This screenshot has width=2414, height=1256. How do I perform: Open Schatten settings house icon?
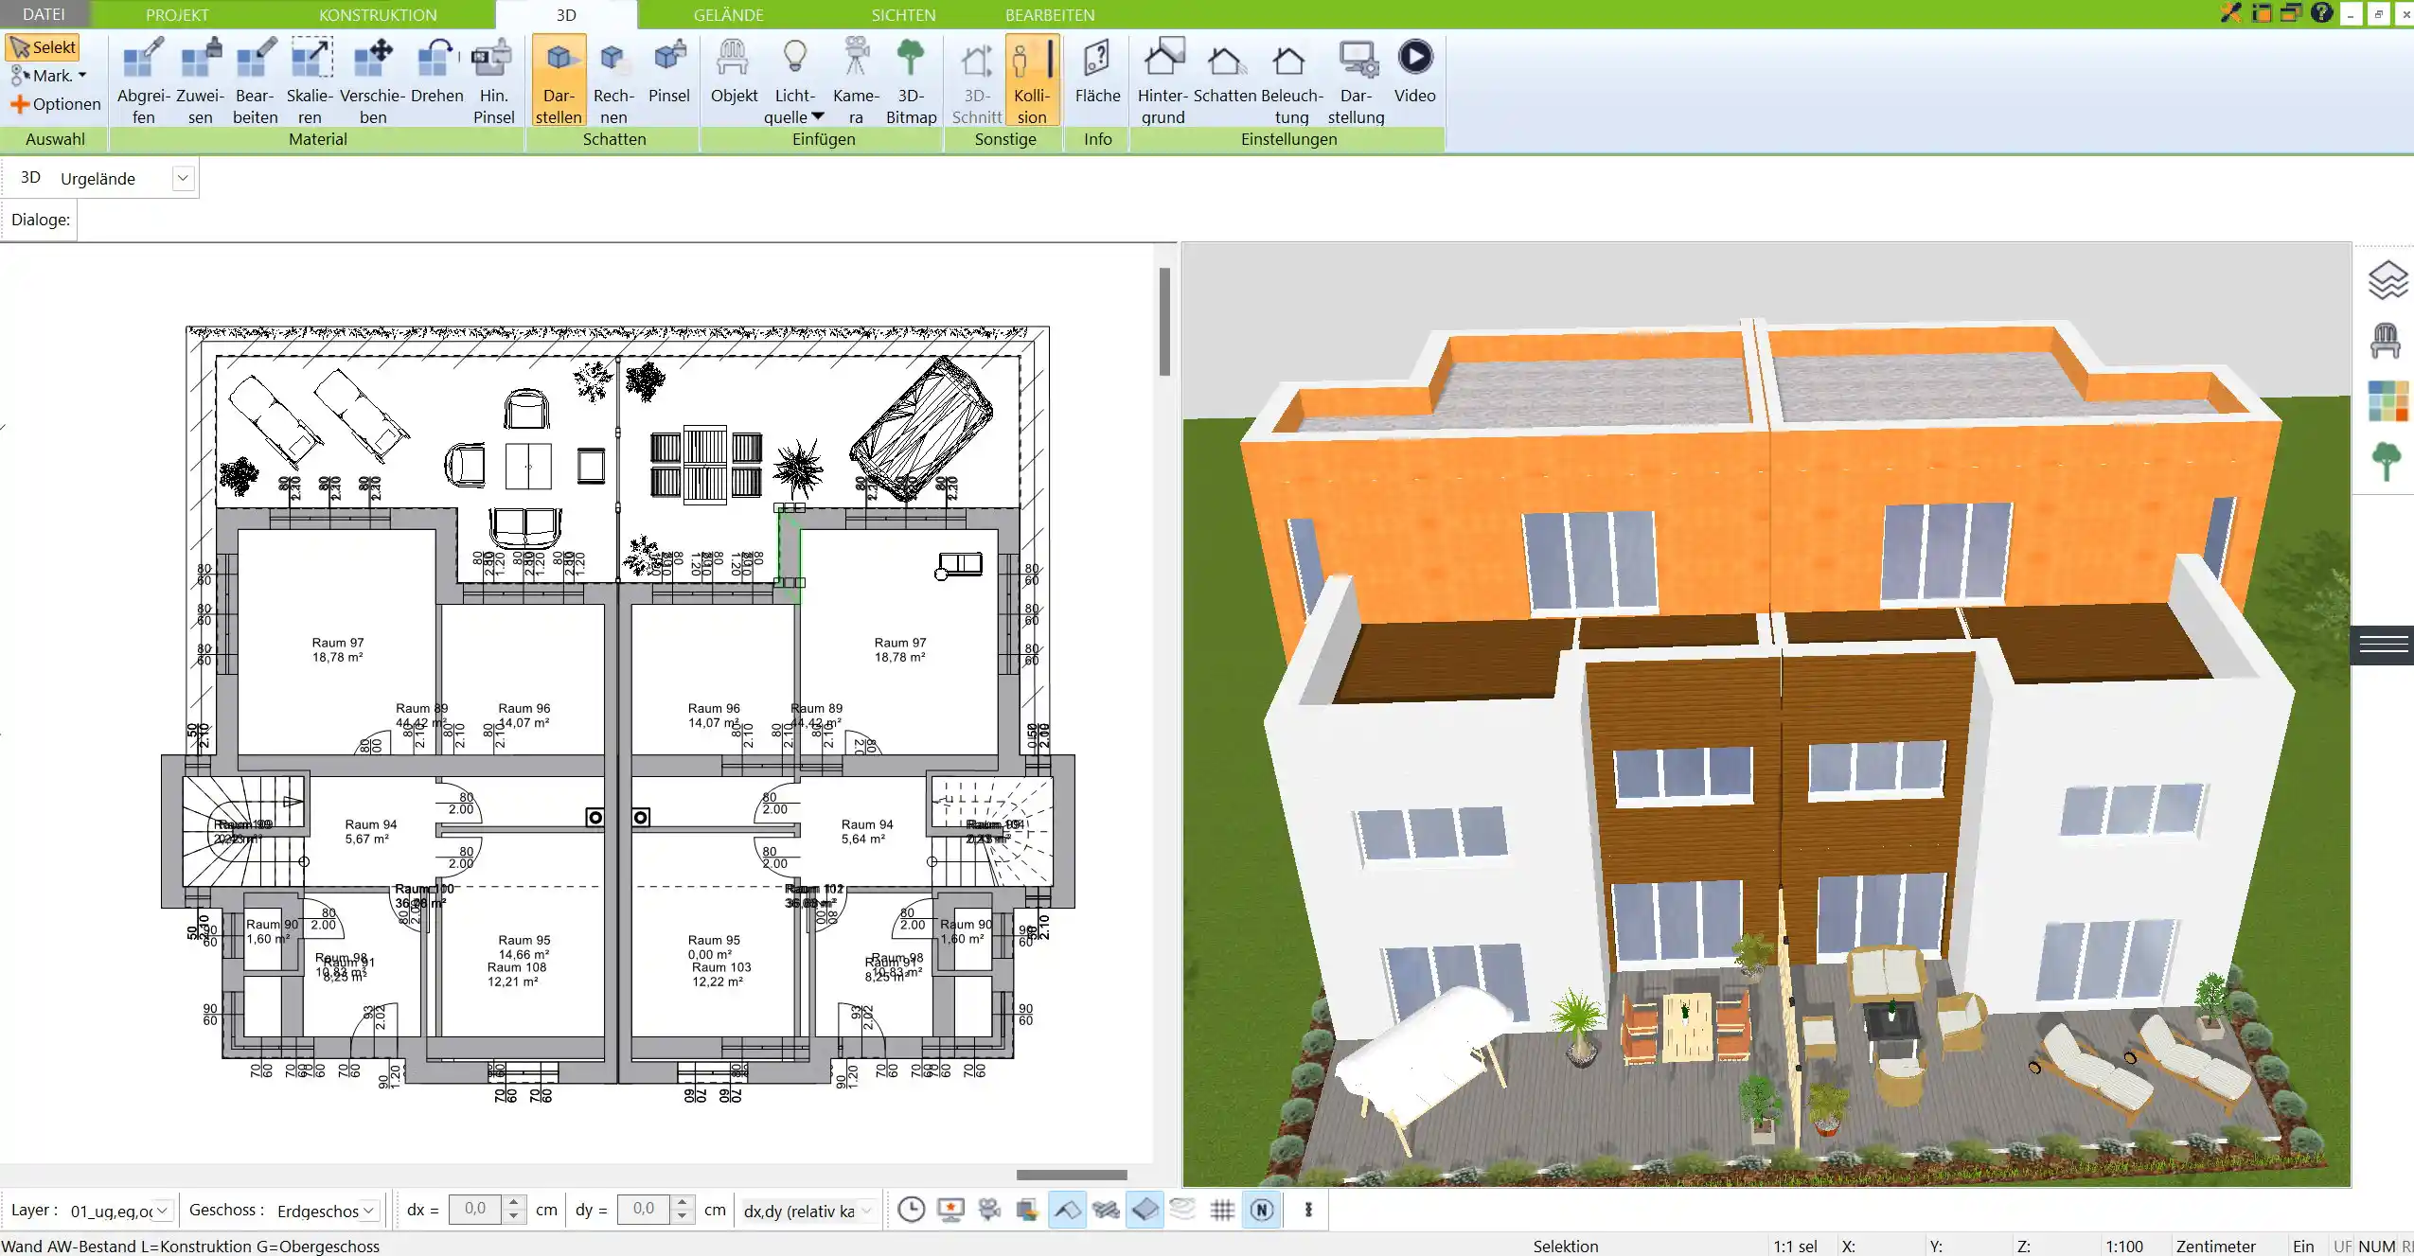(1225, 71)
